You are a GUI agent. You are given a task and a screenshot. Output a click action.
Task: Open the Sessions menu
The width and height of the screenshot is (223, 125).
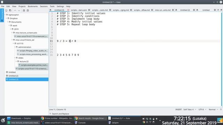[x=44, y=6]
